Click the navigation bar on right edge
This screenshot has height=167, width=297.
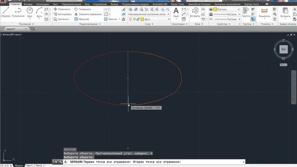pyautogui.click(x=294, y=87)
